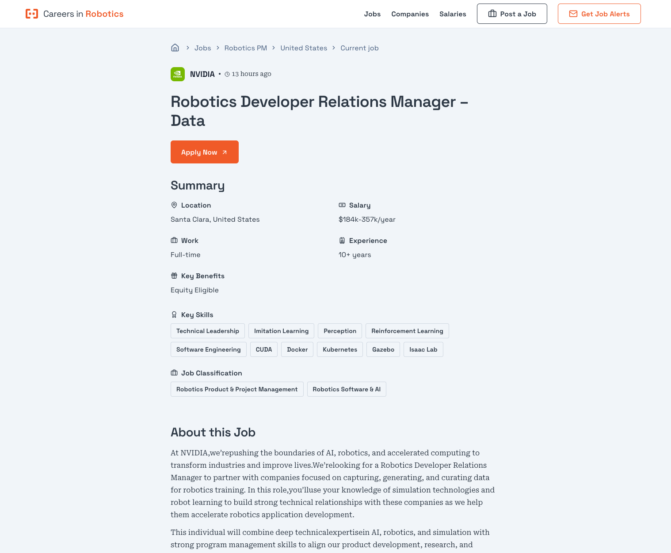
Task: Click the Careers in Robotics logo
Action: (74, 14)
